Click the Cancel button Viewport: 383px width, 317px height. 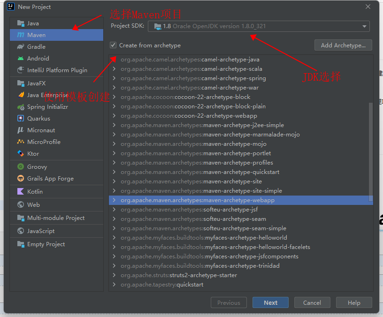[x=312, y=302]
